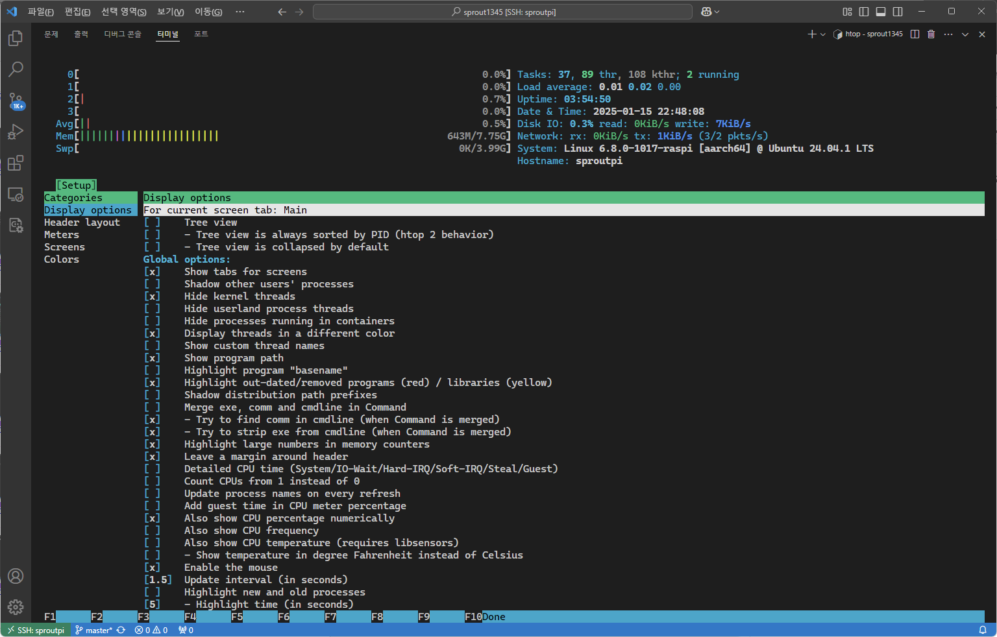Open the Run and Debug view
The height and width of the screenshot is (637, 997).
pos(16,132)
